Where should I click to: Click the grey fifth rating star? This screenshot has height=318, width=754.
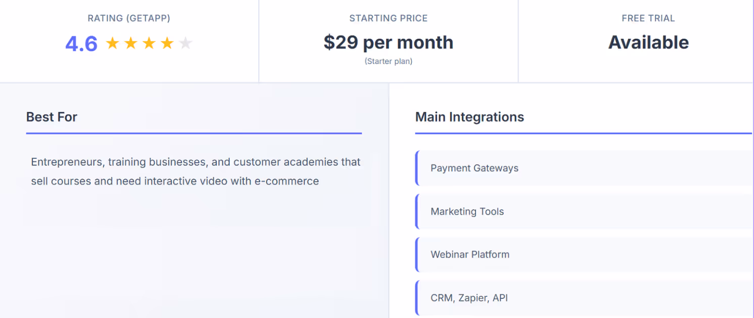point(185,43)
